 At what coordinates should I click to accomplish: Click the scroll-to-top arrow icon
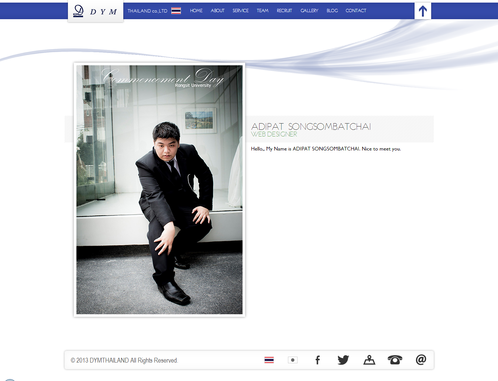[x=423, y=11]
